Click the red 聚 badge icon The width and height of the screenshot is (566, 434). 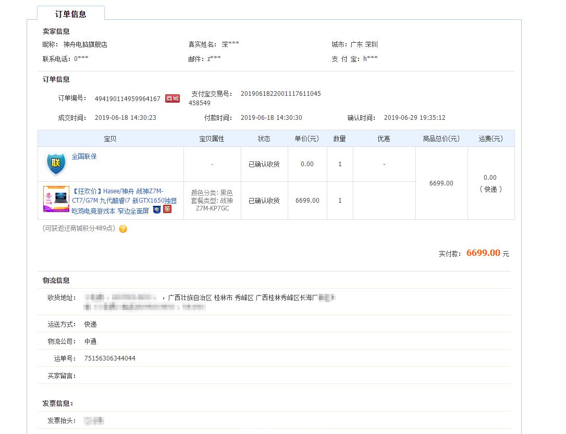(167, 209)
